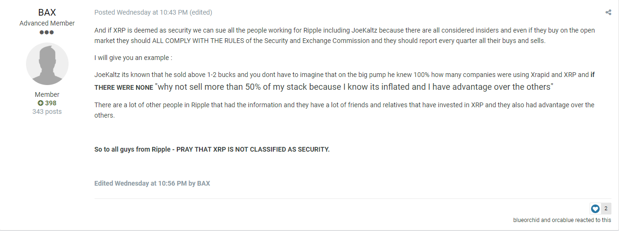Click the Member group label below avatar
619x231 pixels.
47,94
